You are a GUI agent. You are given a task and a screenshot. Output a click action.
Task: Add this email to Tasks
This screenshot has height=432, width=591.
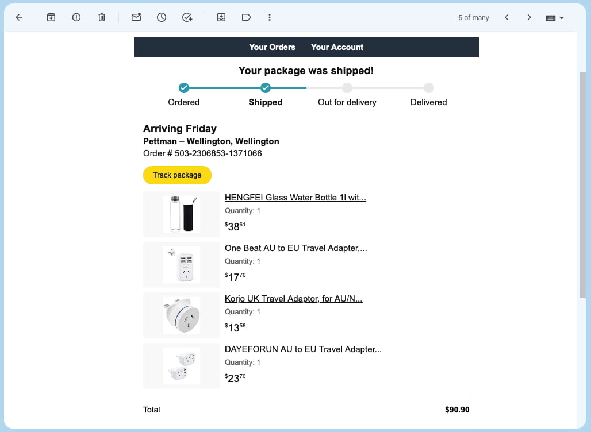187,17
